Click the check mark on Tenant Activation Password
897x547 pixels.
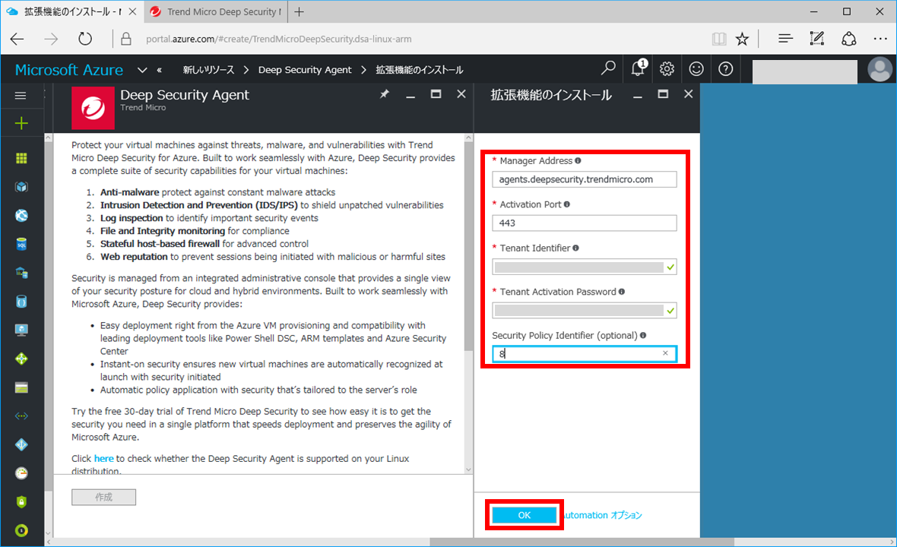[x=670, y=310]
